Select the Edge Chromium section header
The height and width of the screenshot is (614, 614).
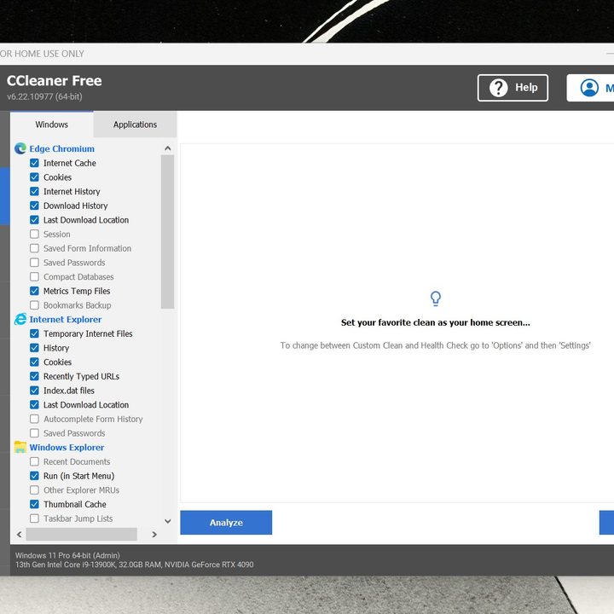[62, 148]
